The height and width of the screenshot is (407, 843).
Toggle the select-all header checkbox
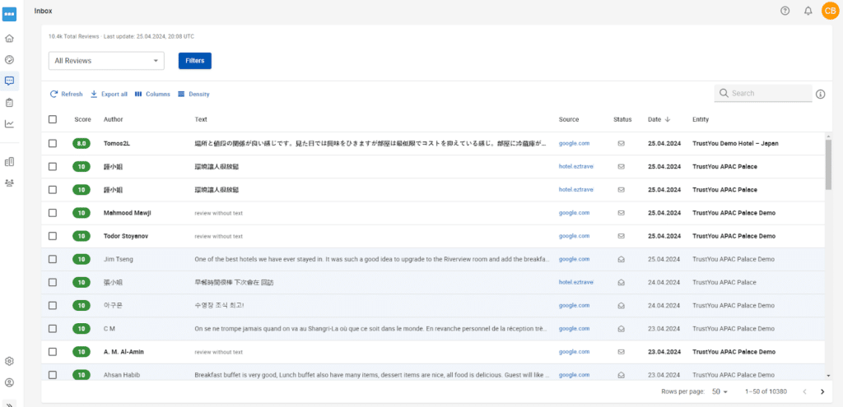pos(53,119)
